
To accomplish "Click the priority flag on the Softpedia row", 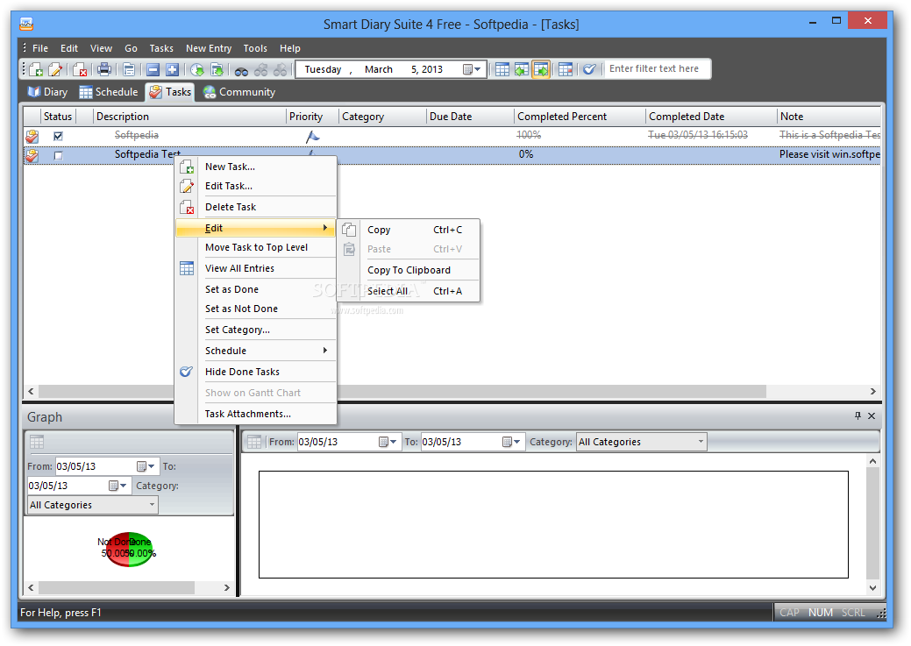I will click(312, 137).
